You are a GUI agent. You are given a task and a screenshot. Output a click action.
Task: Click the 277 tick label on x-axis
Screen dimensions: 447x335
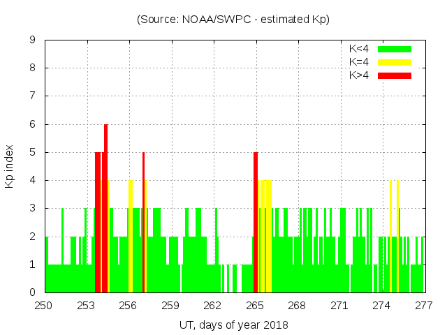[423, 306]
